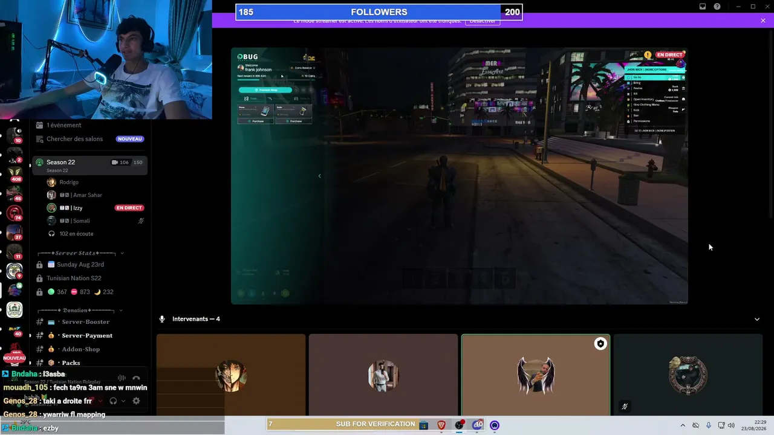Open the Server-Booster channel
Image resolution: width=774 pixels, height=435 pixels.
tap(89, 322)
